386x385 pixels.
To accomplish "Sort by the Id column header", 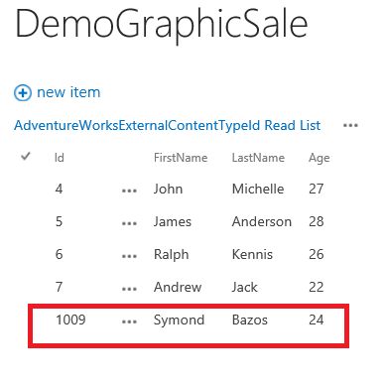I will 60,158.
